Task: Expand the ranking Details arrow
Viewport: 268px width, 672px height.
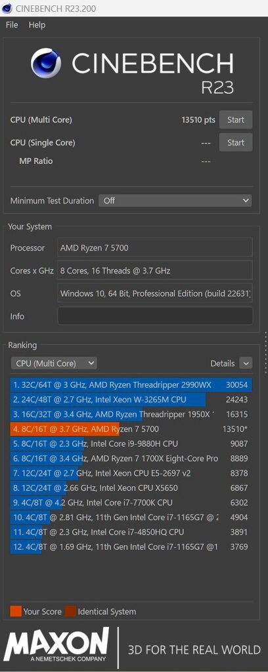Action: pyautogui.click(x=246, y=363)
